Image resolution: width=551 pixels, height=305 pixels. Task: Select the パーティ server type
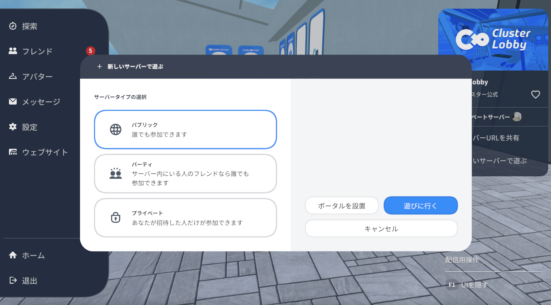(x=185, y=174)
